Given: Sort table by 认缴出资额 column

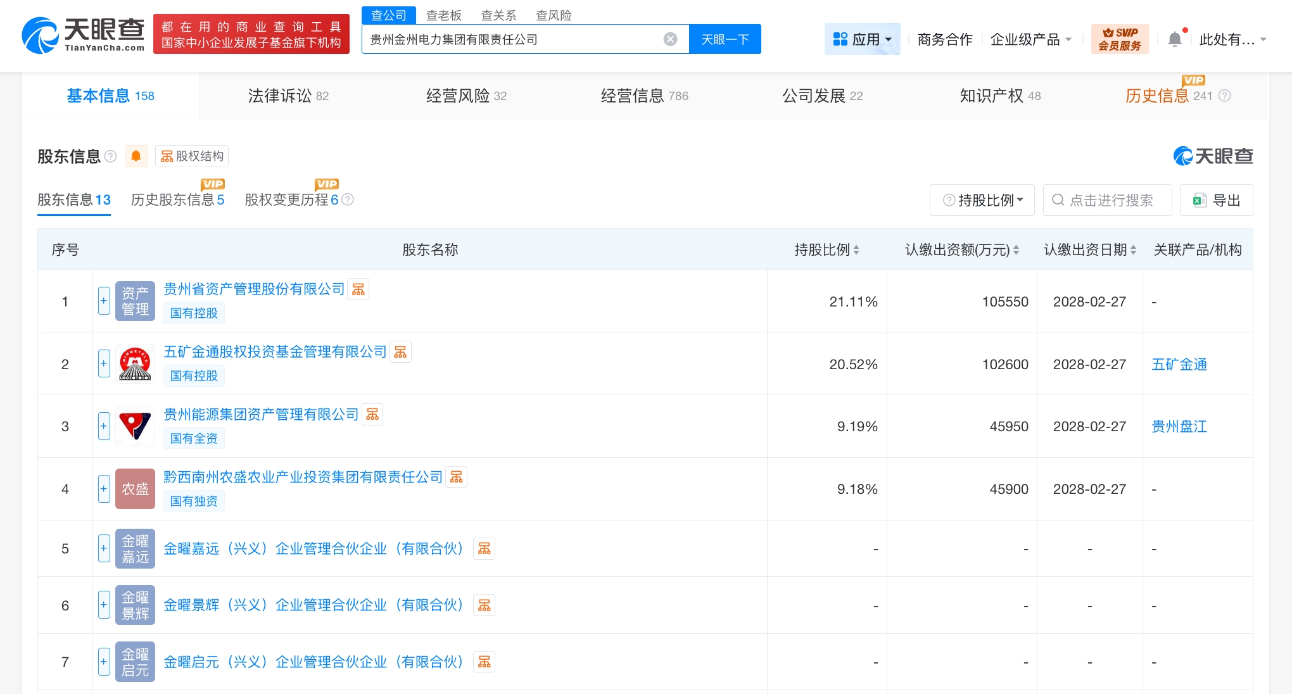Looking at the screenshot, I should pos(961,249).
